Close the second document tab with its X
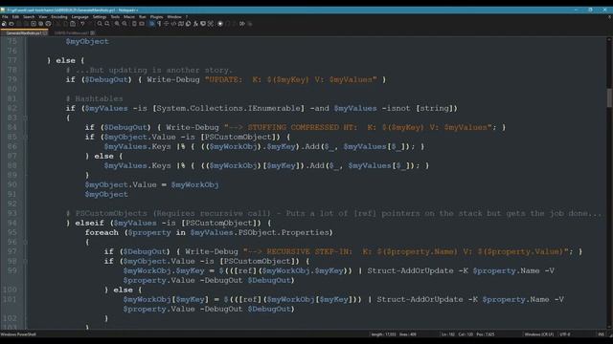The image size is (613, 344). pyautogui.click(x=92, y=33)
